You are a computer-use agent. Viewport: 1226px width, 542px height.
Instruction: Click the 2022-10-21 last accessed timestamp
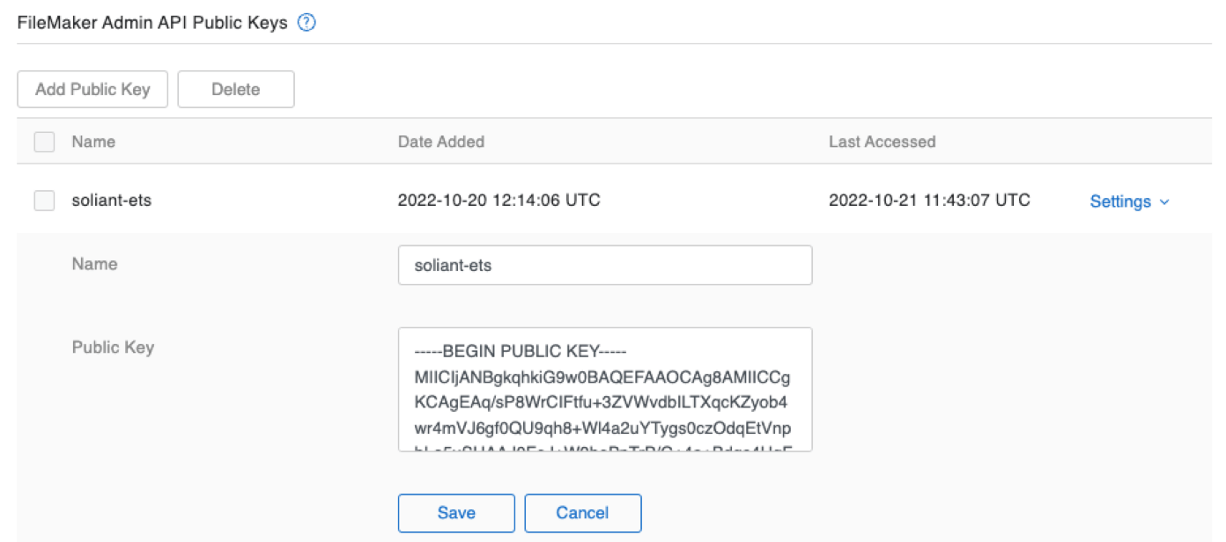pos(929,201)
